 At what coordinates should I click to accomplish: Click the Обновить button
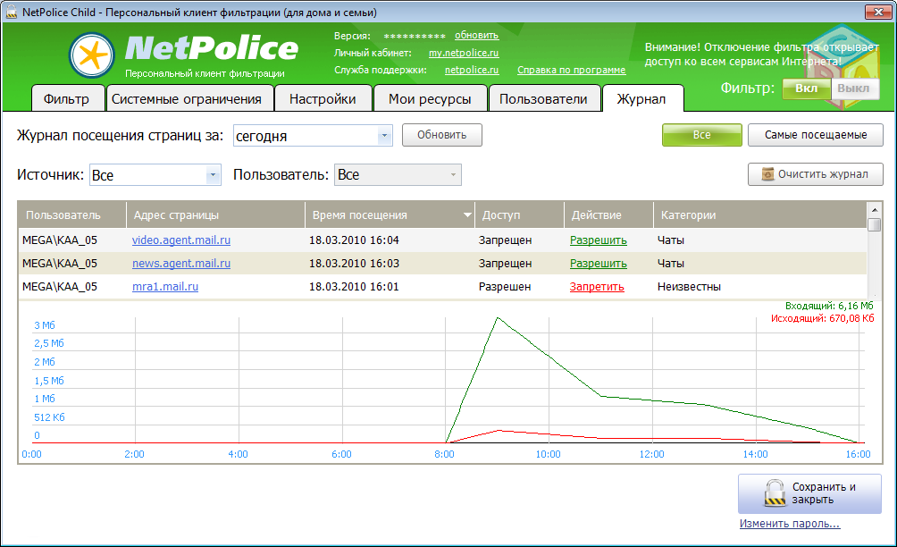coord(441,135)
